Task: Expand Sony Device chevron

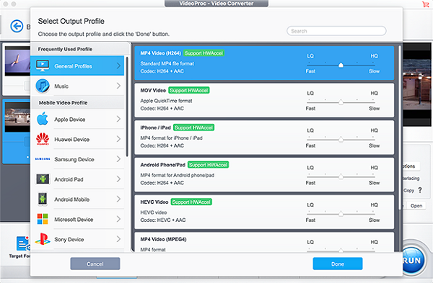Action: pyautogui.click(x=118, y=239)
